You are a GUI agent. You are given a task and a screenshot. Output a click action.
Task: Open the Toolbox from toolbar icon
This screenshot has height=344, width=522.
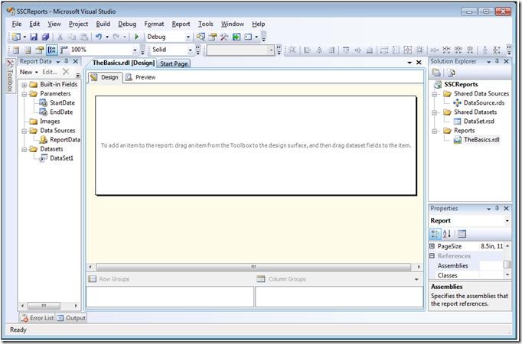[224, 37]
